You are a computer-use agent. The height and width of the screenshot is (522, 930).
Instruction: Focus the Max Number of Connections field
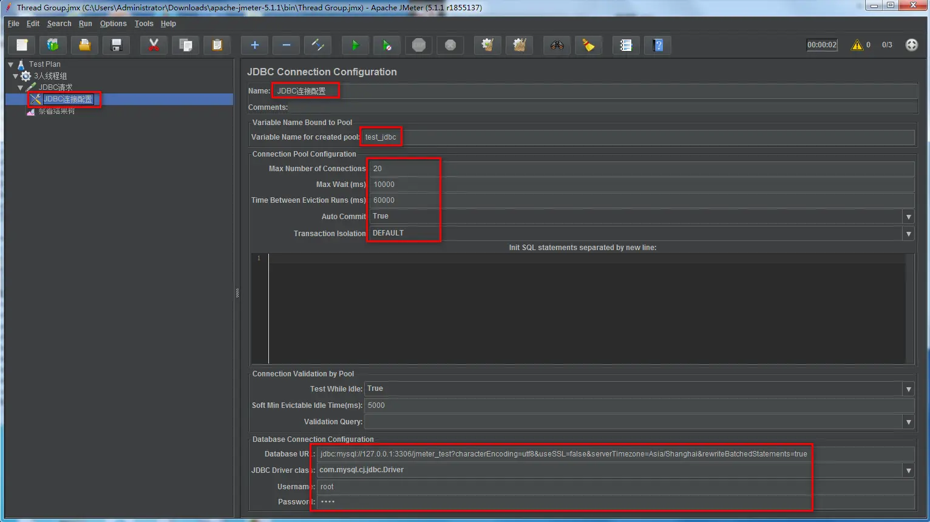point(642,169)
